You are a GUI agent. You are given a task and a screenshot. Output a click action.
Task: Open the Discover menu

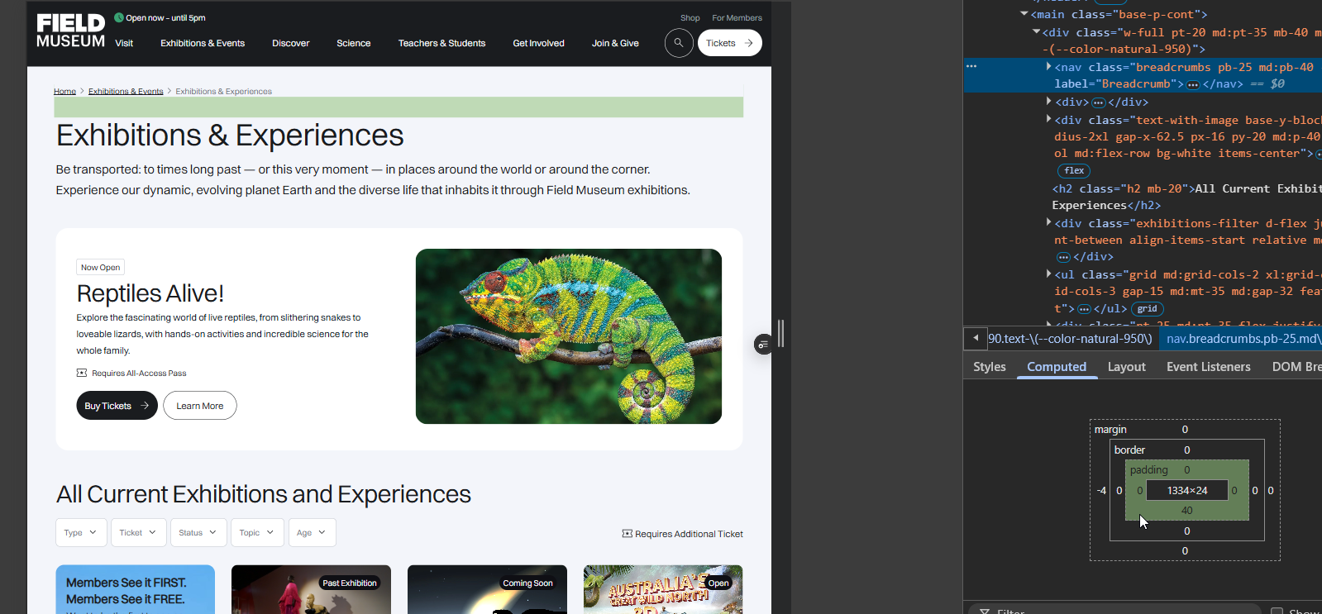(x=291, y=43)
